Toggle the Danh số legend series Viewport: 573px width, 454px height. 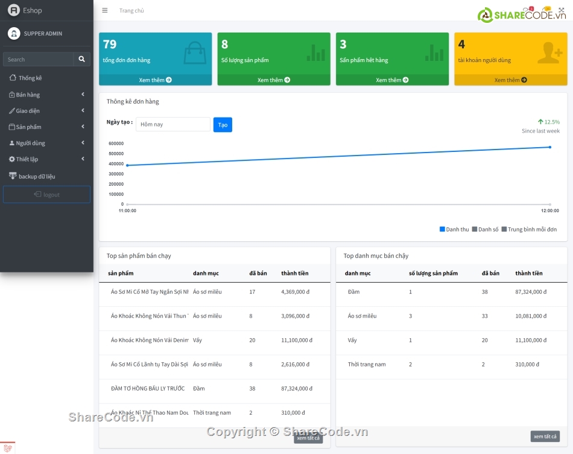[485, 229]
